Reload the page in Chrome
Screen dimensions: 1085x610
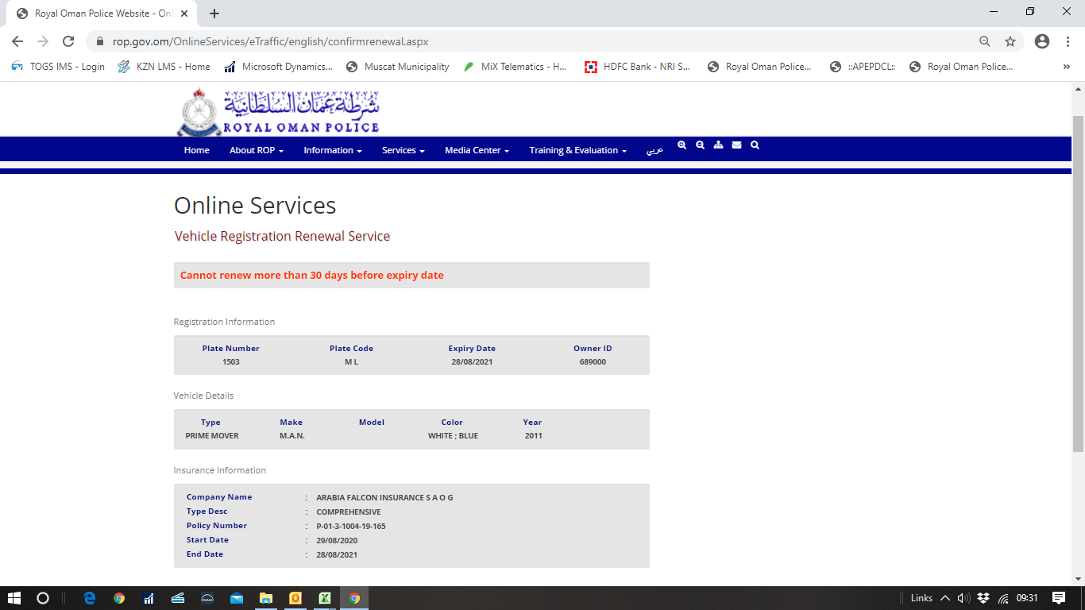click(68, 41)
